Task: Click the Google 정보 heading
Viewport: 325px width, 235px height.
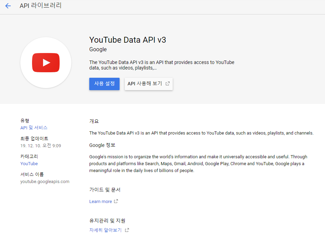Action: coord(102,145)
